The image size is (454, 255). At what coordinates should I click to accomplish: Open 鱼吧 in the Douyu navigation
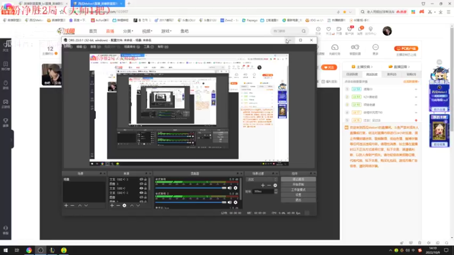pos(184,31)
